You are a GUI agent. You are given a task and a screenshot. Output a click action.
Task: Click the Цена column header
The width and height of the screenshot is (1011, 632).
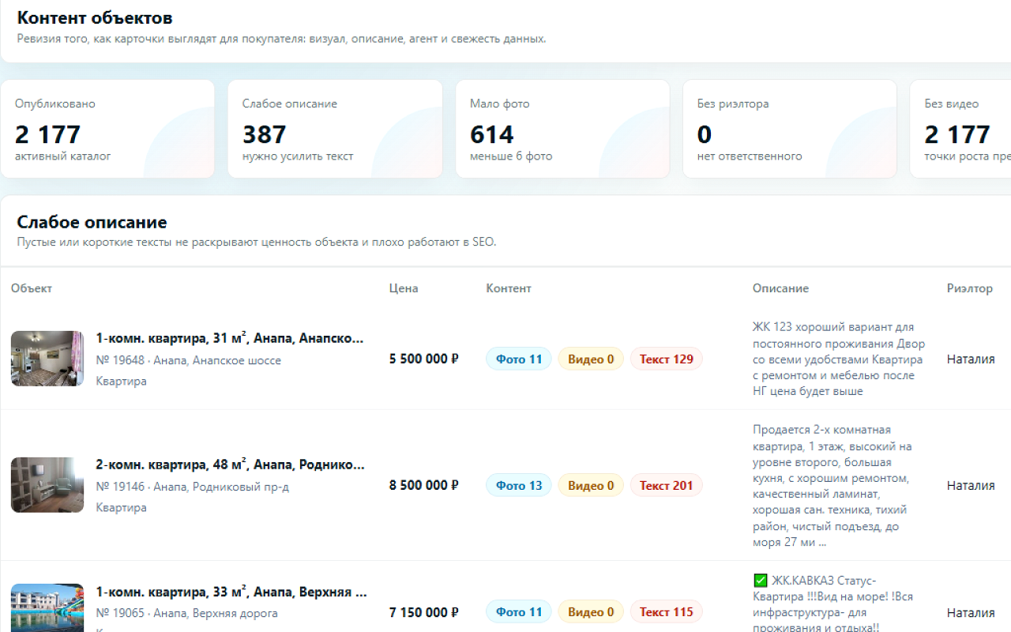coord(404,288)
